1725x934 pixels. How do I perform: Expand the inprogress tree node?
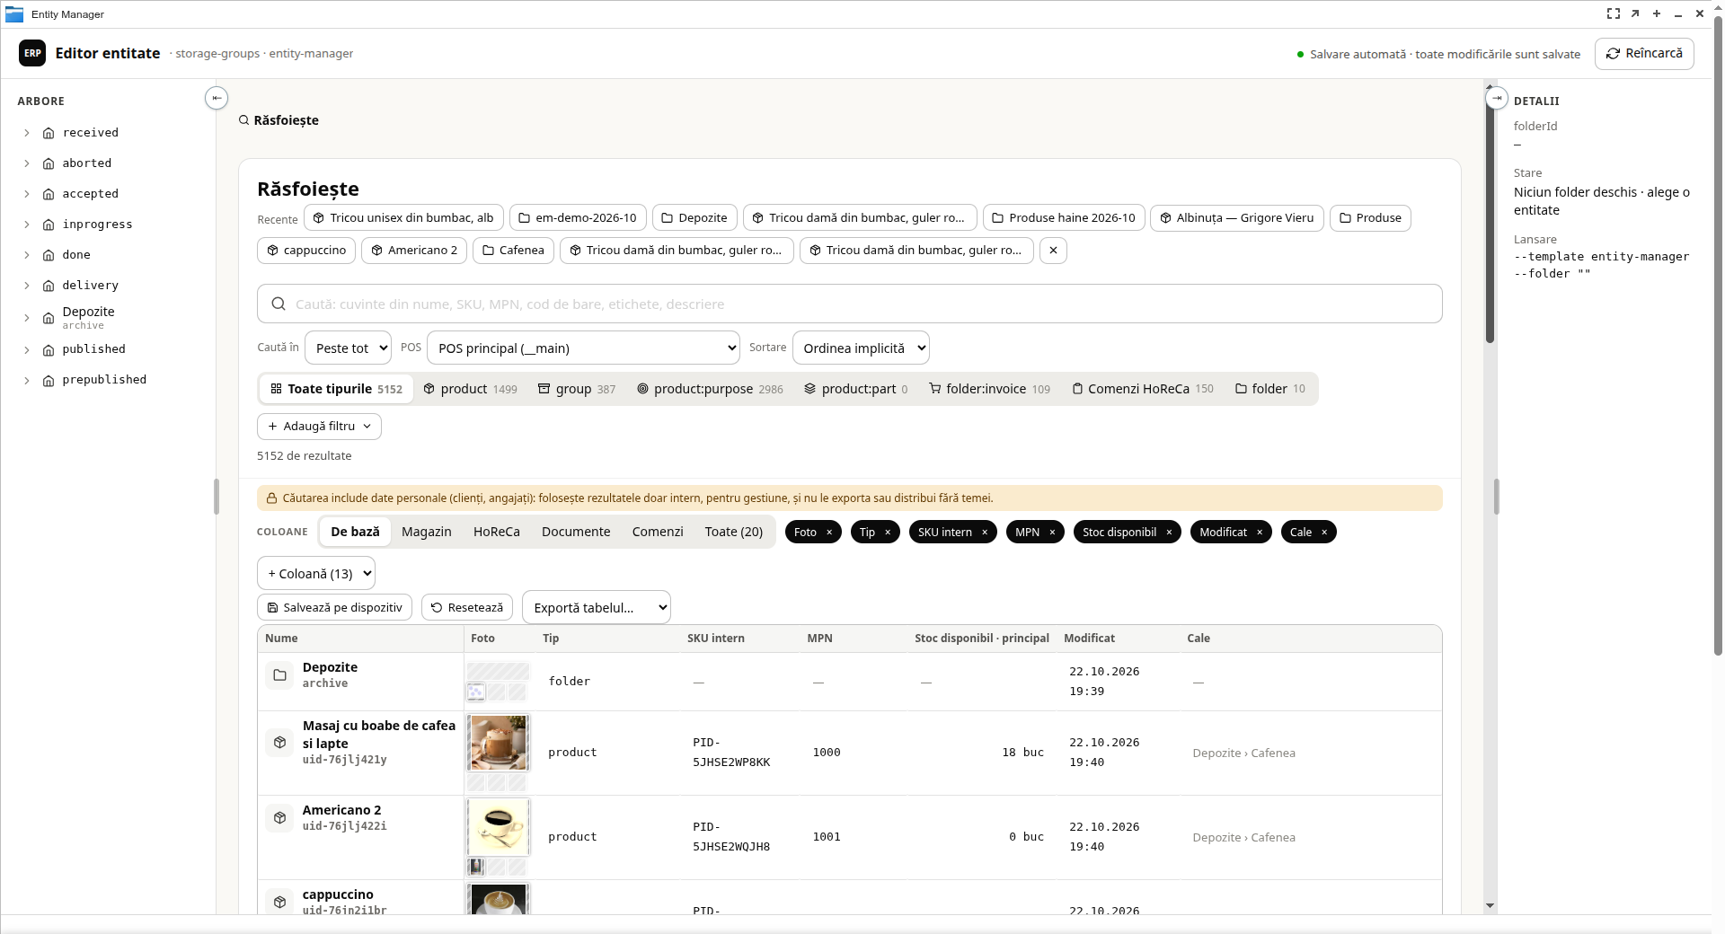click(x=27, y=225)
